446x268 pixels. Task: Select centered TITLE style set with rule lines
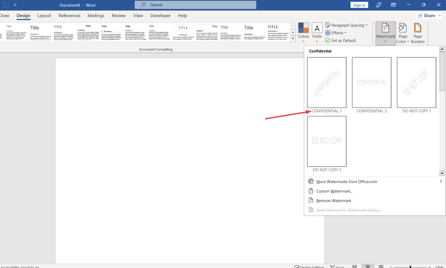[x=183, y=32]
